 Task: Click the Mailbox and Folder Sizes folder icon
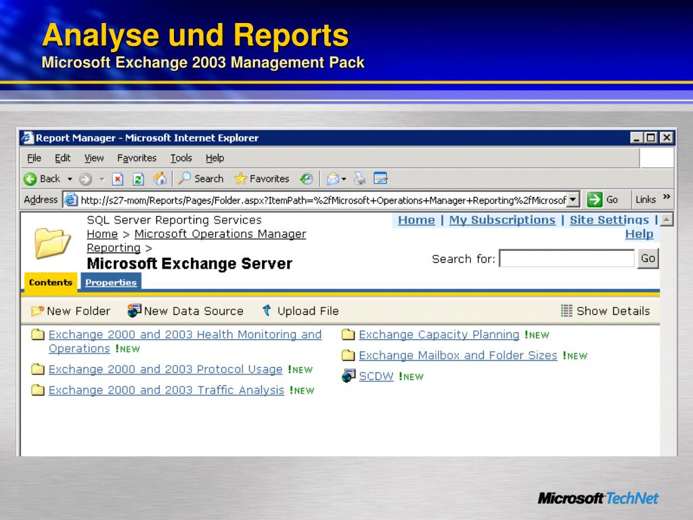(349, 355)
